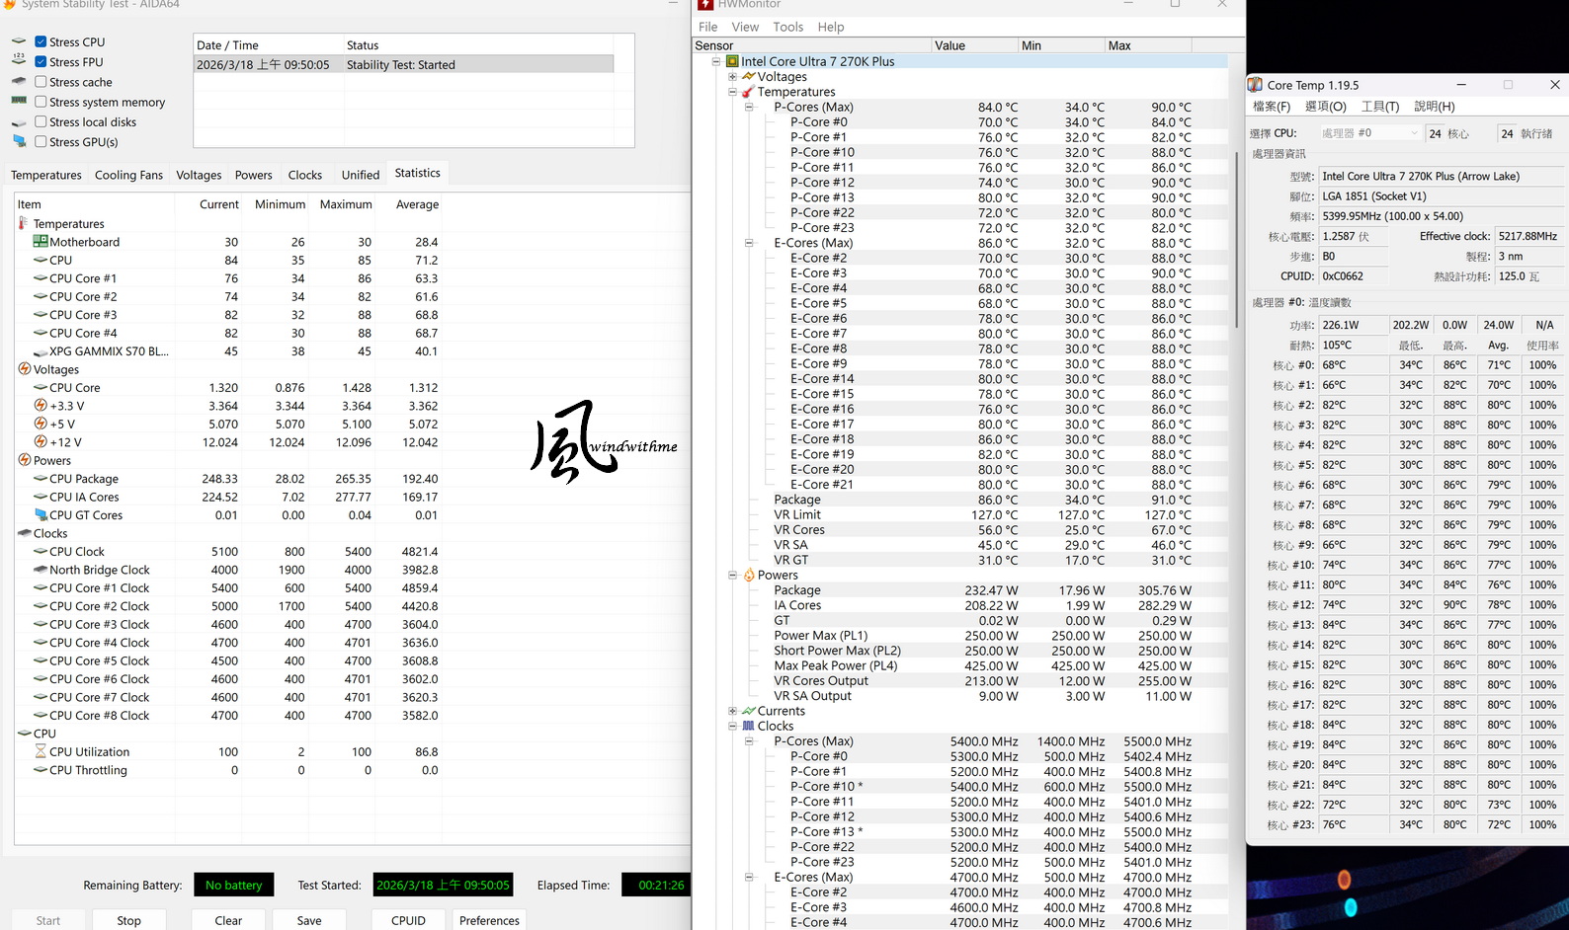Click the Core Temp title bar icon

(x=1255, y=85)
